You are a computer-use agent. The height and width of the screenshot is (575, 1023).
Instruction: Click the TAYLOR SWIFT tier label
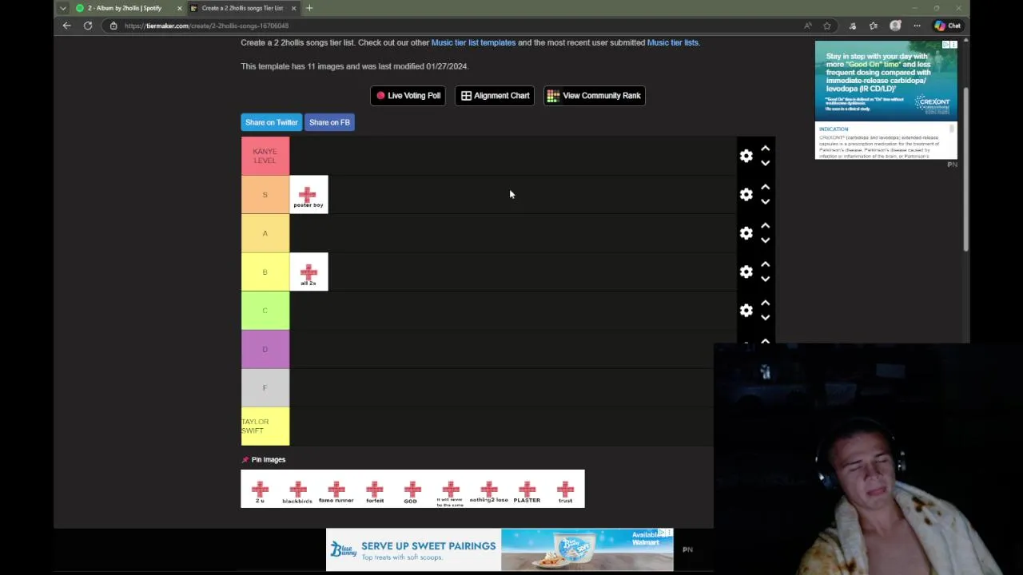point(265,426)
